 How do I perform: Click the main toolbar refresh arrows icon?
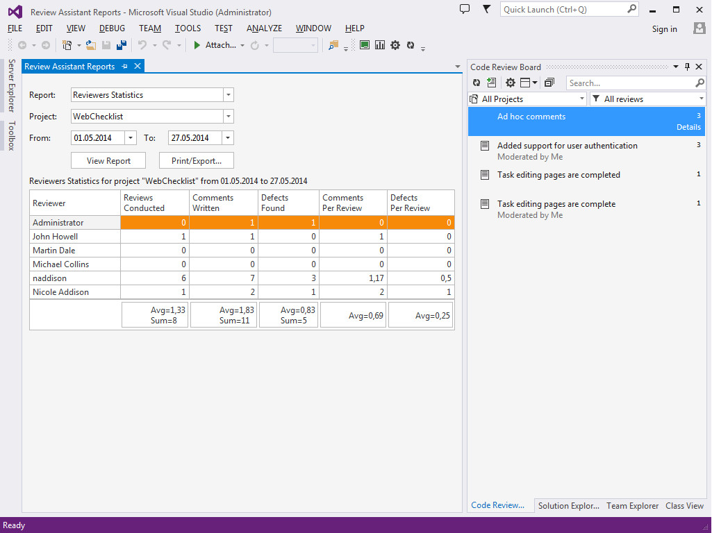coord(411,45)
